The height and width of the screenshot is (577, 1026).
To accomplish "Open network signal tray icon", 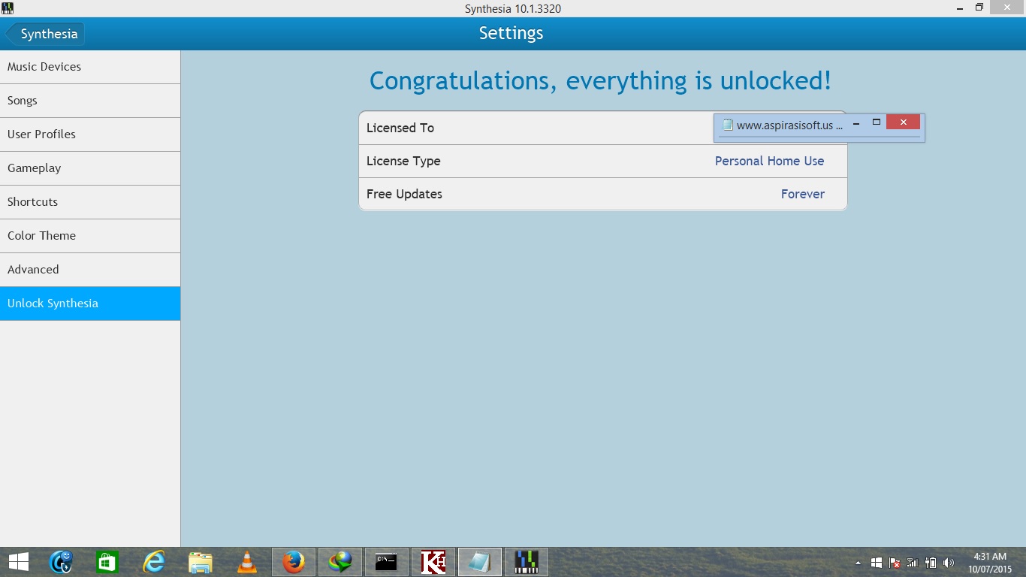I will coord(913,563).
